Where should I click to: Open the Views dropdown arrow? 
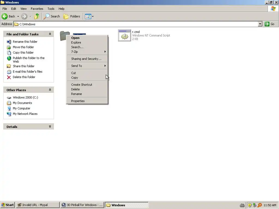[93, 16]
